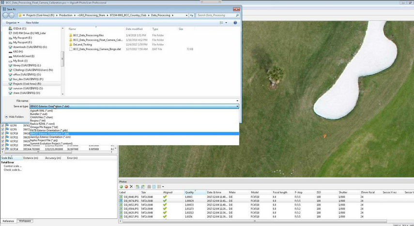This screenshot has width=414, height=226.
Task: Open Photos view mode dropdown arrow
Action: tap(163, 187)
